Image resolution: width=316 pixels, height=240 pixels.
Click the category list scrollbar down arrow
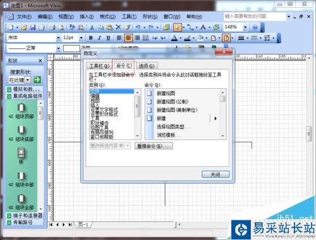click(x=138, y=136)
